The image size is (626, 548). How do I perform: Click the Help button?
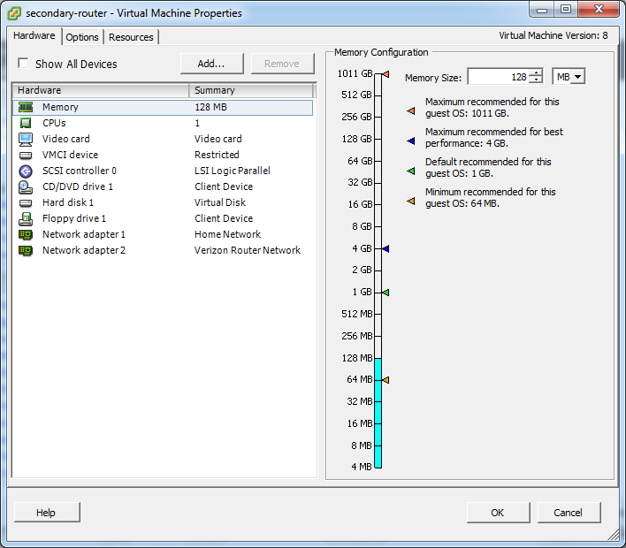(x=47, y=513)
